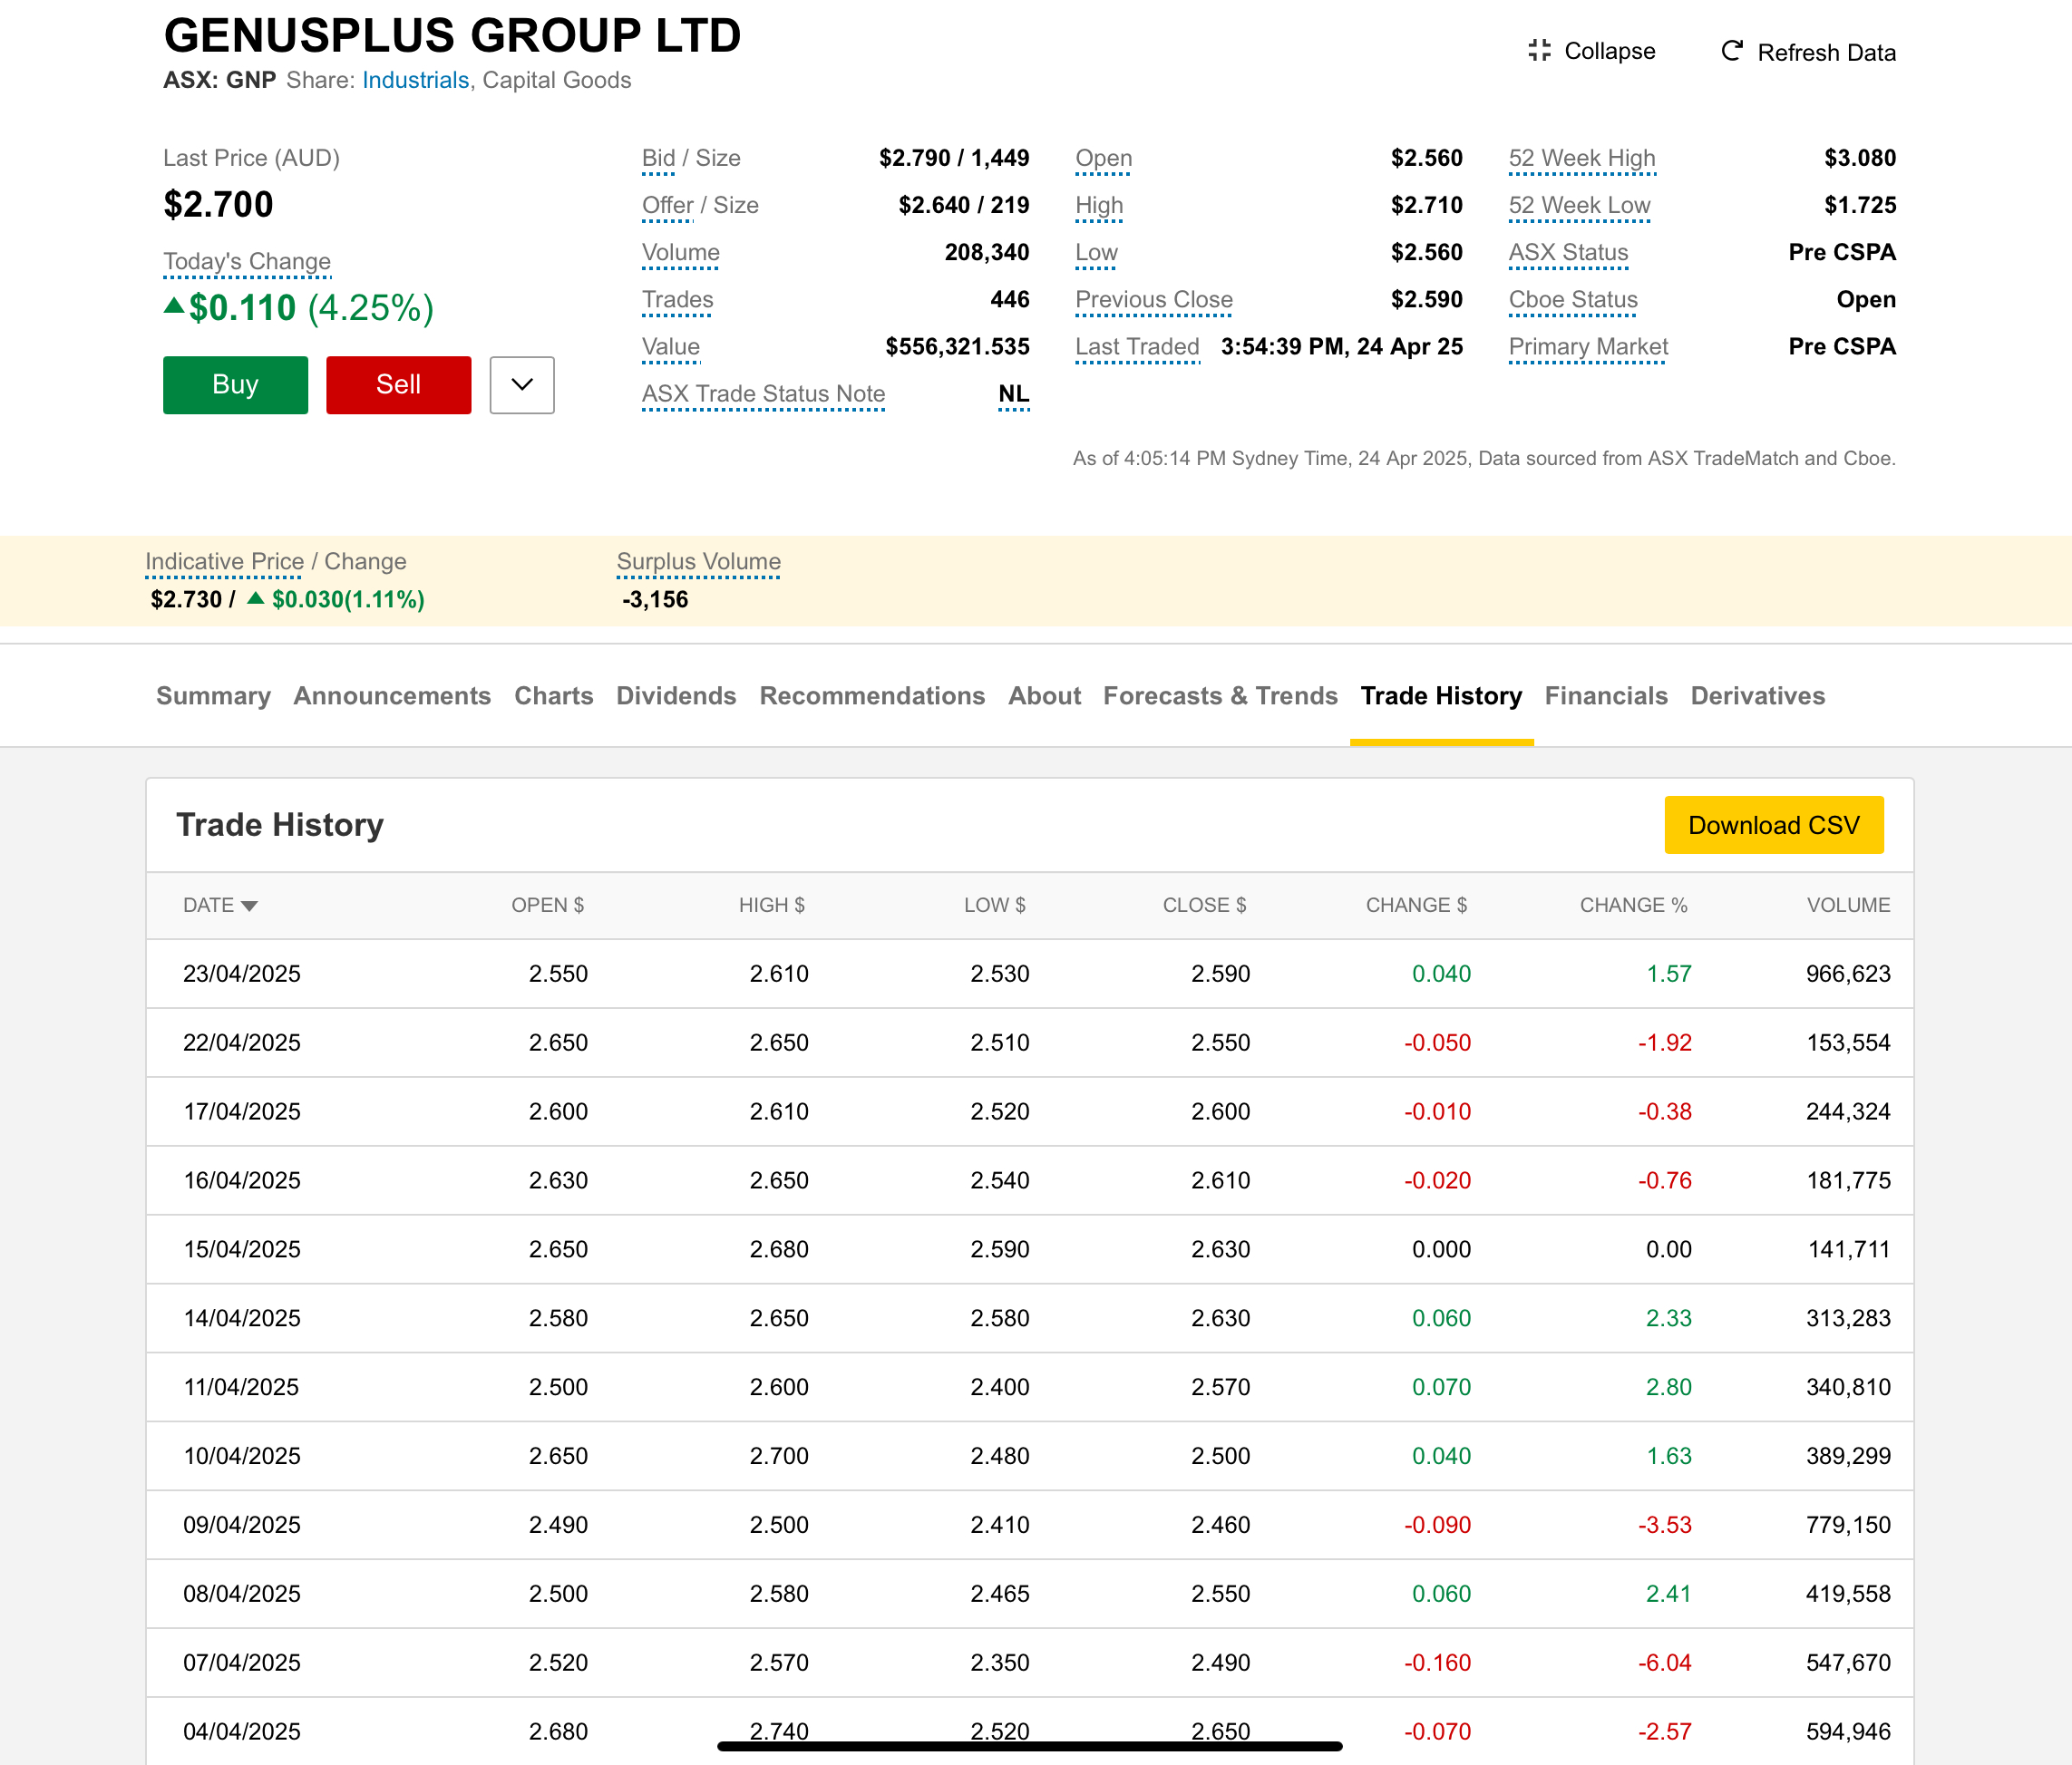Click the 966,623 volume value
Screen dimensions: 2072x1765
pyautogui.click(x=1848, y=974)
